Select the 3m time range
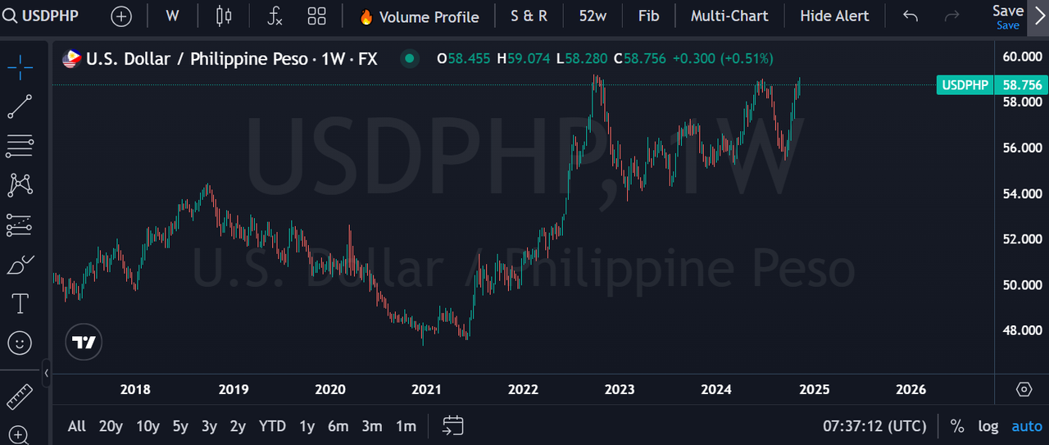 371,426
